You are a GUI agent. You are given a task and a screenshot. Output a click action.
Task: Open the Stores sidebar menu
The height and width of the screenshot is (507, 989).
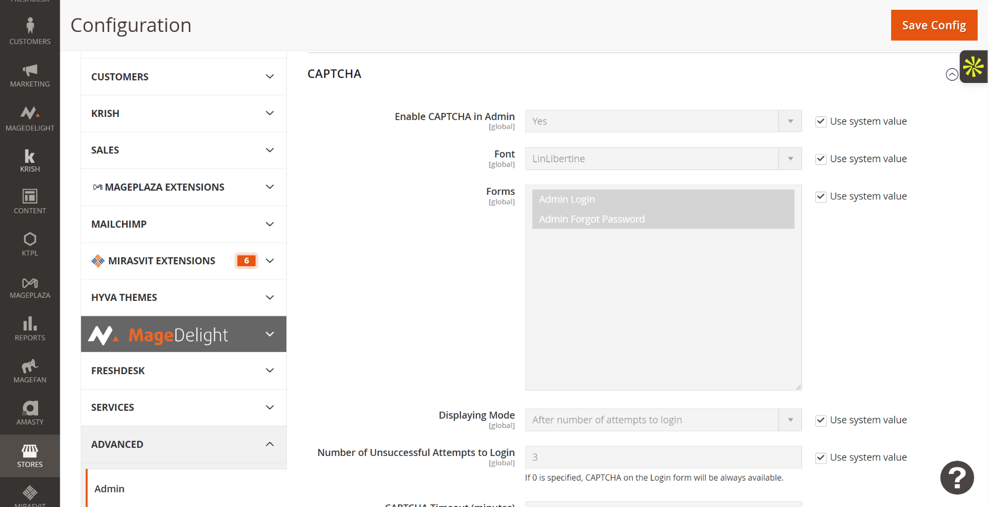click(x=30, y=456)
